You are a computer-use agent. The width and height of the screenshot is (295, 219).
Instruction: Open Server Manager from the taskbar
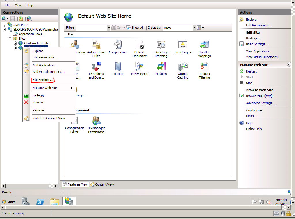[x=26, y=201]
